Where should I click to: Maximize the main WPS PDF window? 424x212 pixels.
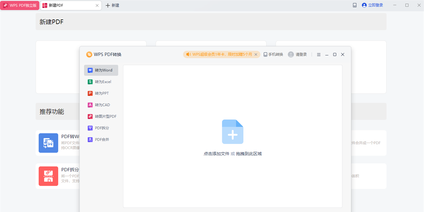tap(407, 5)
